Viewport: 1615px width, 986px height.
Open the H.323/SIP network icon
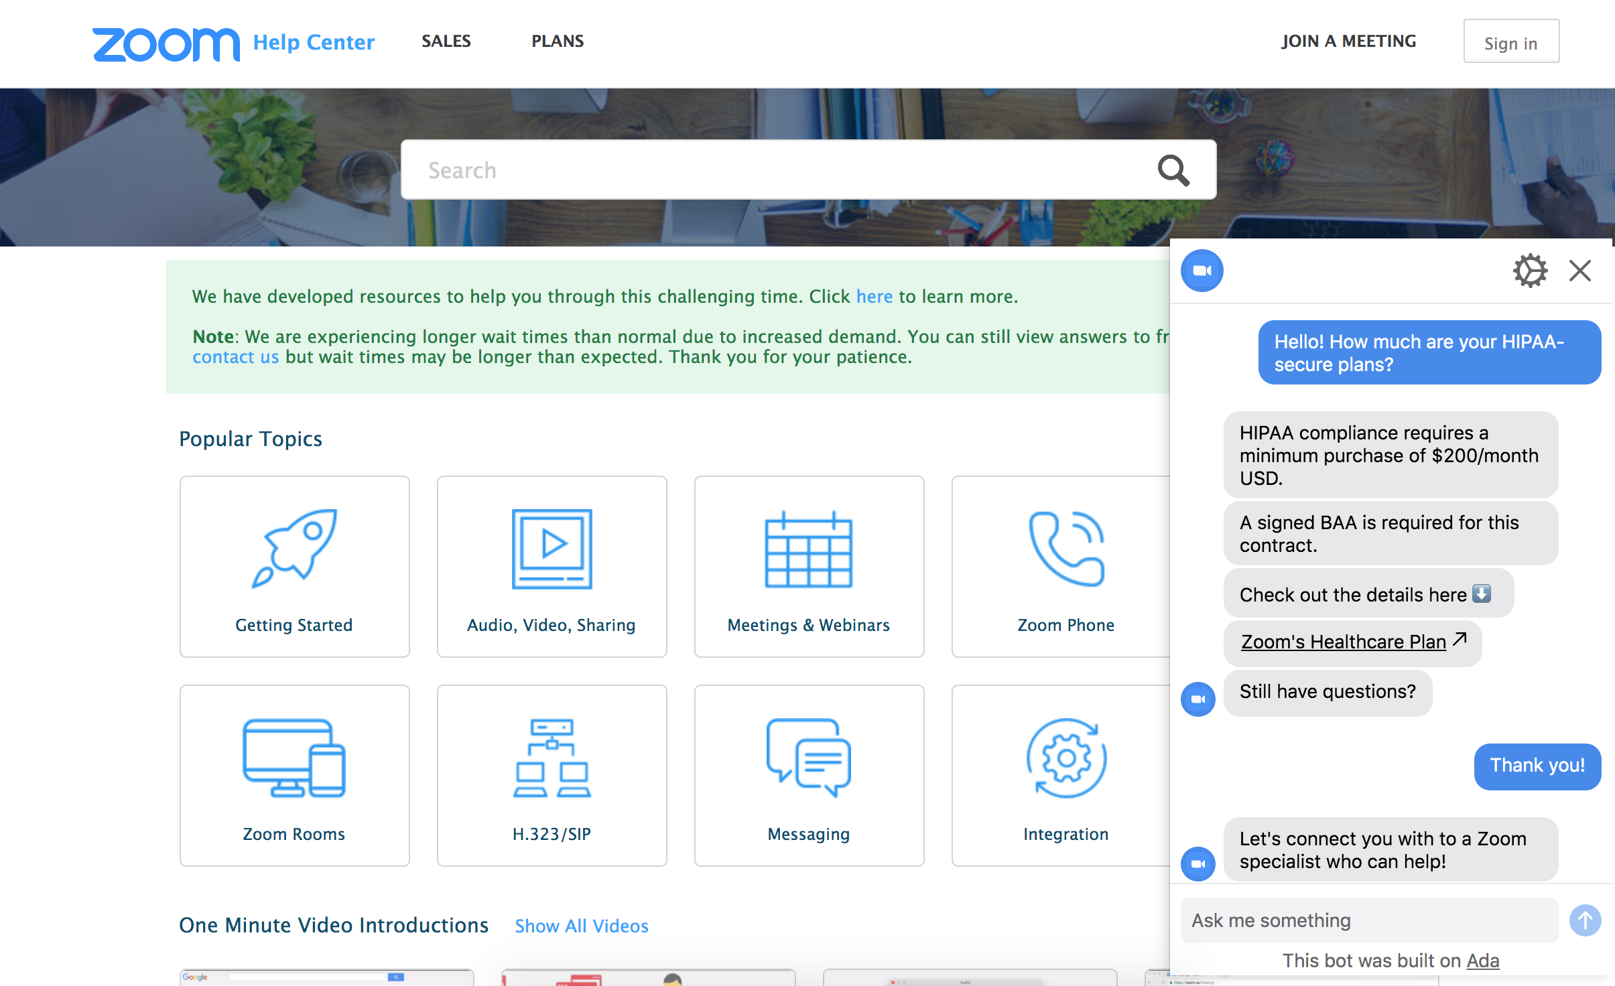[552, 758]
